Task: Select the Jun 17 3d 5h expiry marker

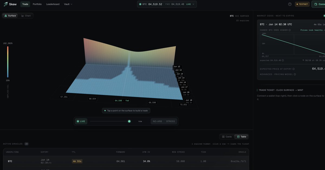Action: pyautogui.click(x=184, y=88)
